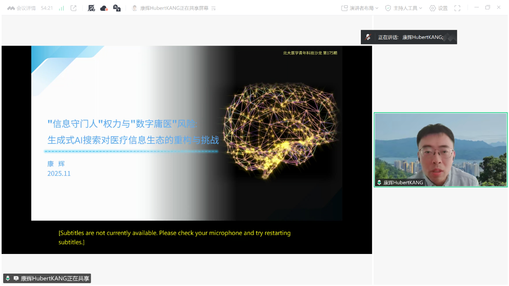
Task: Restore down the meeting window
Action: (x=488, y=8)
